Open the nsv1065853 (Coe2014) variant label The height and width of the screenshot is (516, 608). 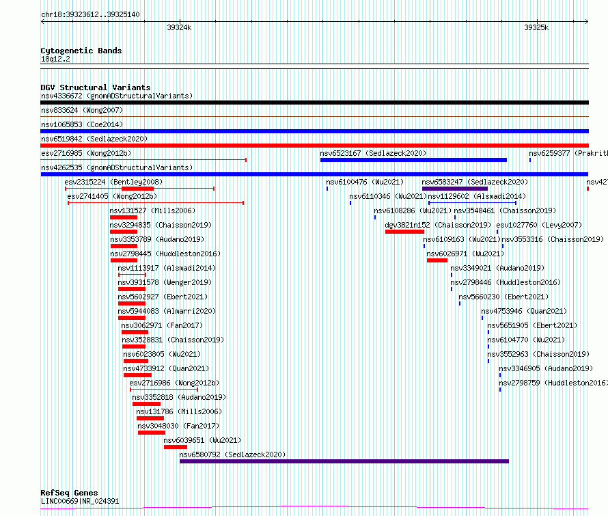coord(82,124)
